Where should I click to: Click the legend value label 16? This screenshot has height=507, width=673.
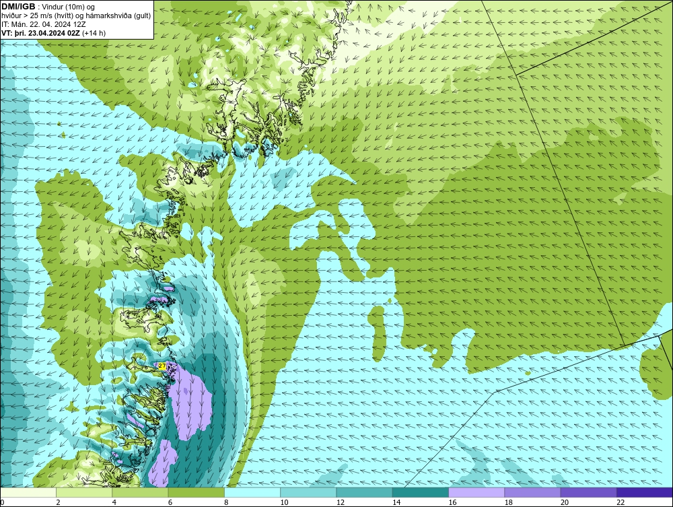pos(452,502)
